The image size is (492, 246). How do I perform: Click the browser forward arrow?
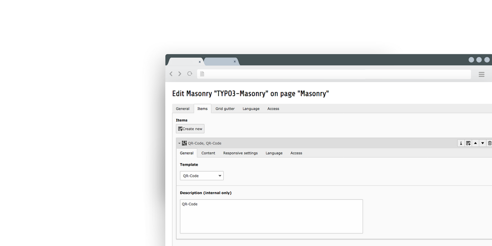pyautogui.click(x=180, y=74)
